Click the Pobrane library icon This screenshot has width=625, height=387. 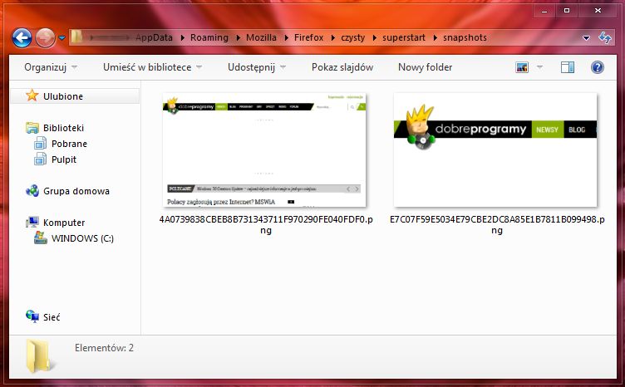pyautogui.click(x=40, y=144)
